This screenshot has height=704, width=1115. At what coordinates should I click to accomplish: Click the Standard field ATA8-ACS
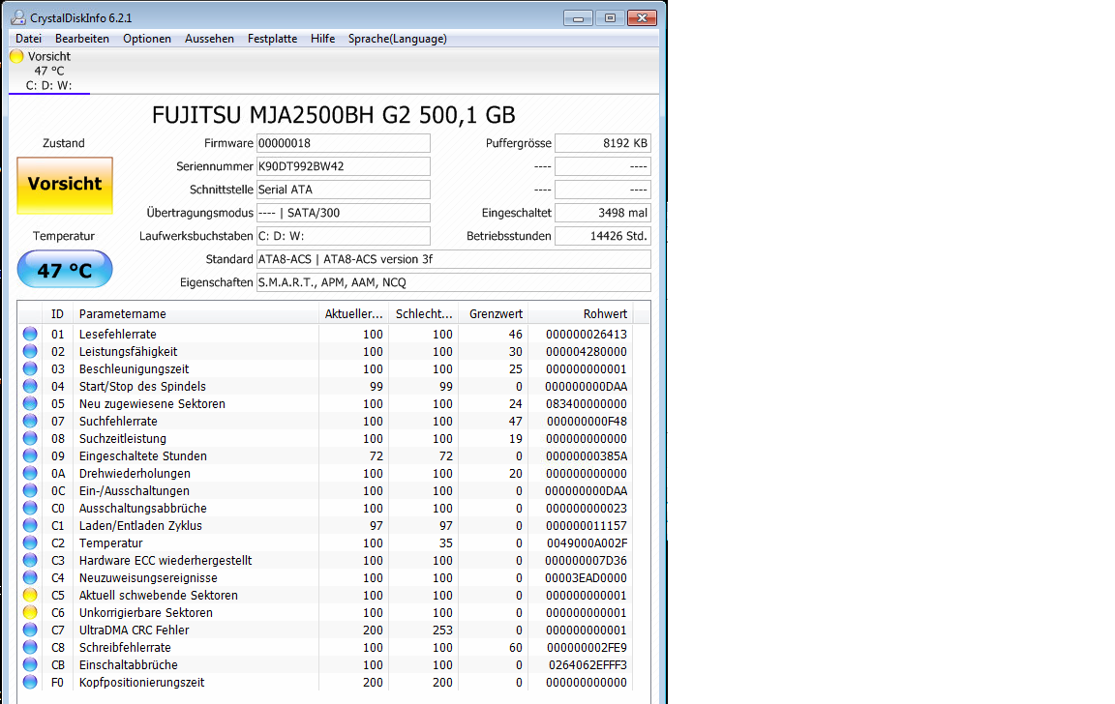click(454, 259)
